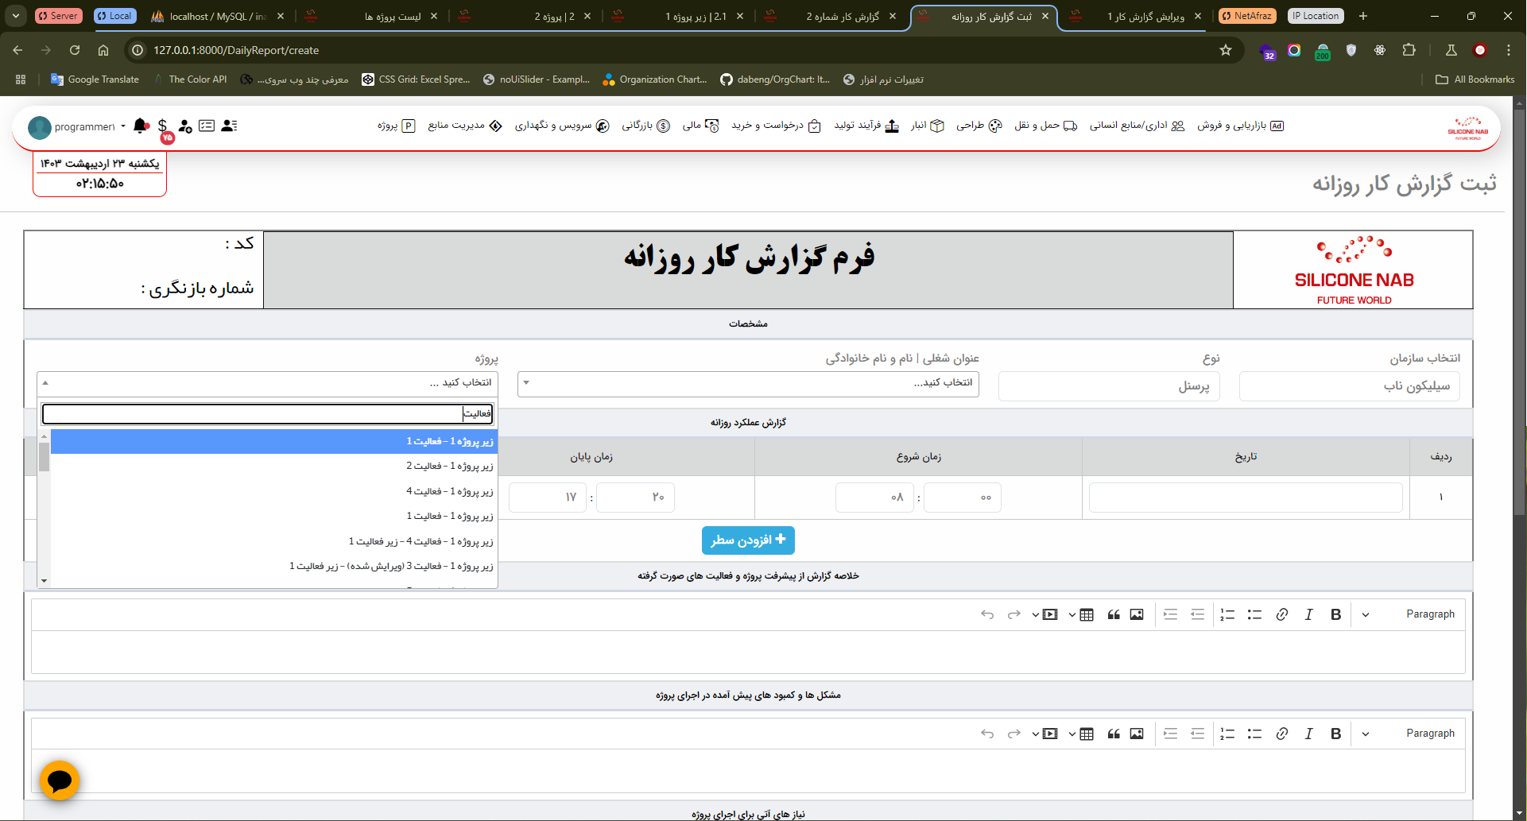The image size is (1527, 821).
Task: Open the پروژه menu in navbar
Action: coord(396,126)
